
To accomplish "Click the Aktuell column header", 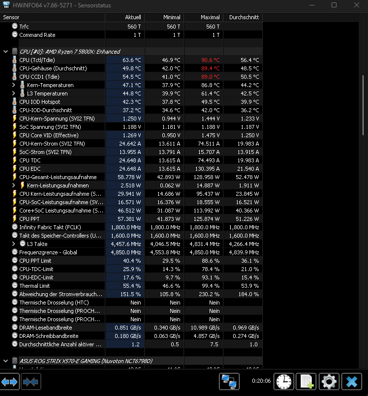I will (125, 17).
